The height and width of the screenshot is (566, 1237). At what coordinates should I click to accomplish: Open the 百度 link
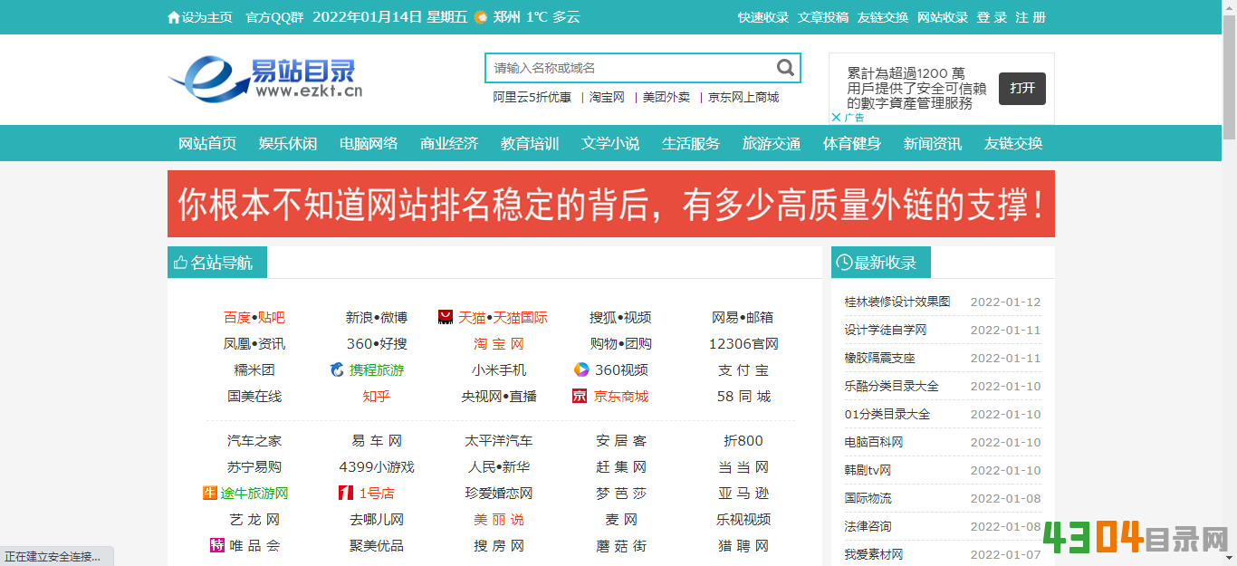click(236, 317)
